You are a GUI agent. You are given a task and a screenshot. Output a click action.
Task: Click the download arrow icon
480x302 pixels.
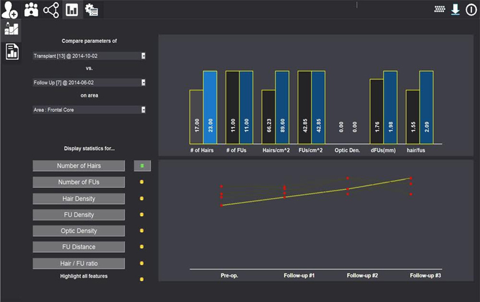(456, 9)
